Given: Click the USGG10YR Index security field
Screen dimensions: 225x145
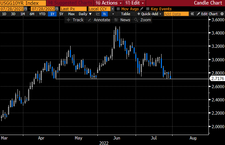Looking at the screenshot, I should [23, 3].
